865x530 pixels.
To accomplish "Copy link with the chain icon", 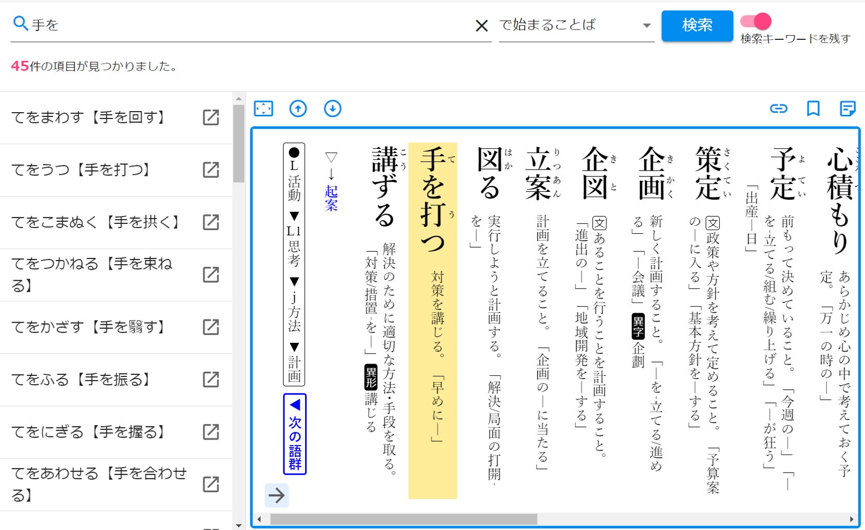I will pyautogui.click(x=778, y=109).
